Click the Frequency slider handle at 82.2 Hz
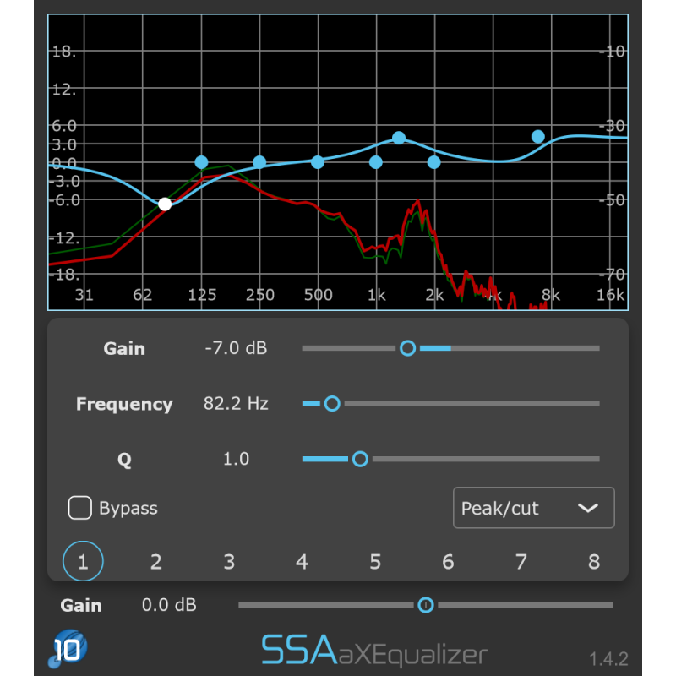 (332, 403)
